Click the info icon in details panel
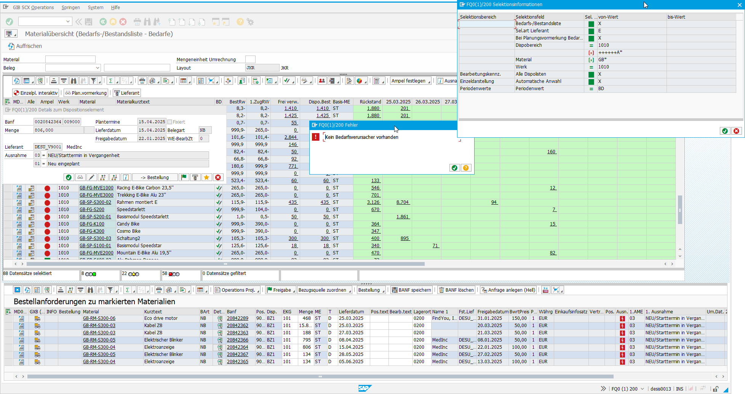Viewport: 745px width, 394px height. coord(126,178)
